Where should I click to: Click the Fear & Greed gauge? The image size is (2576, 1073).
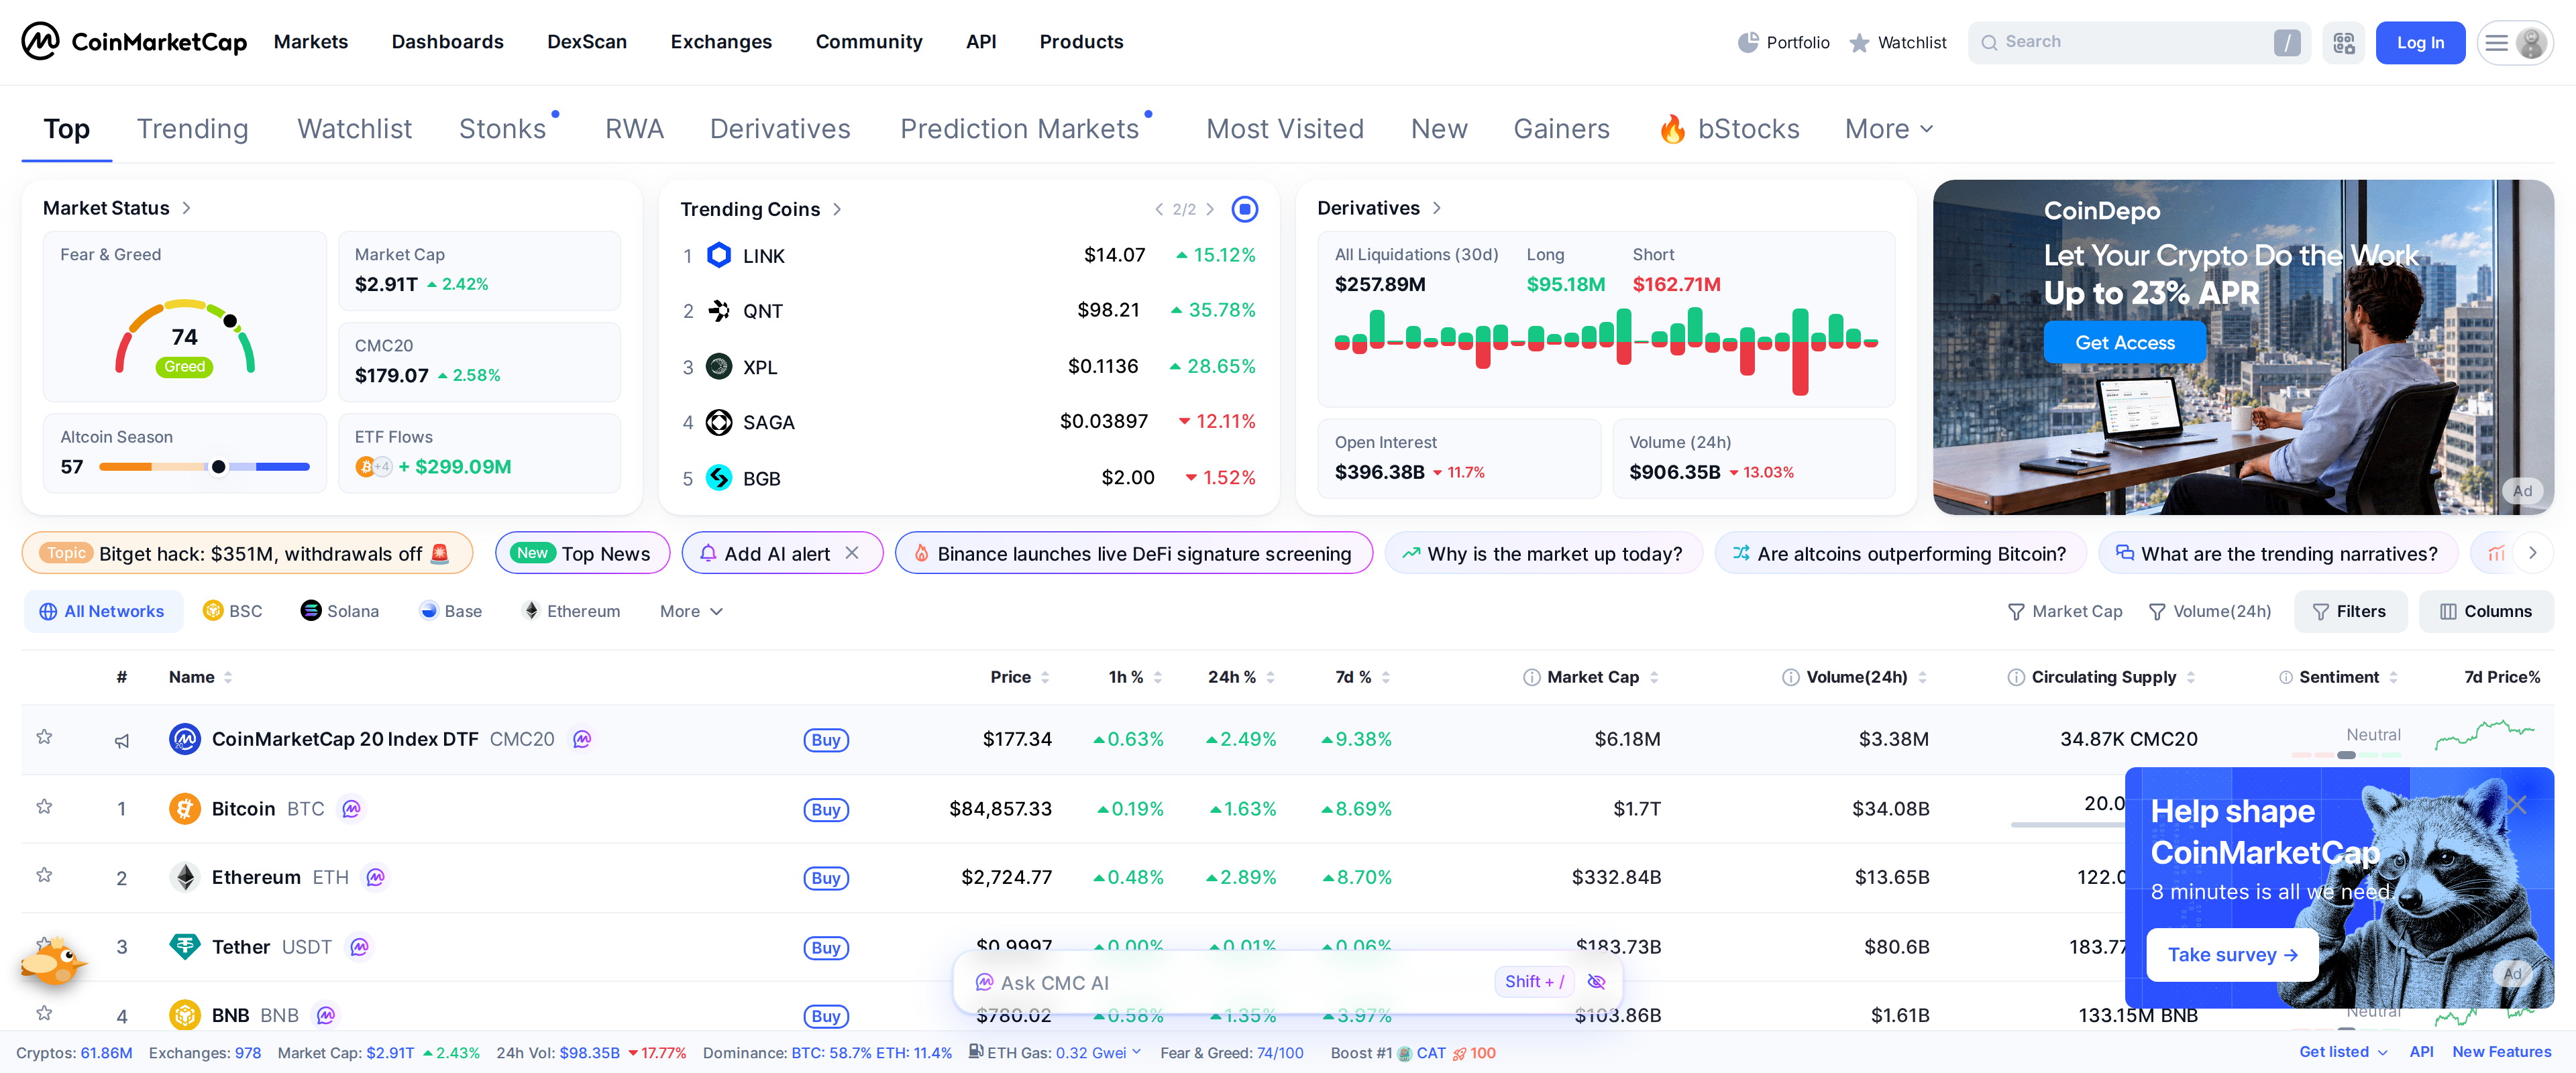click(185, 338)
